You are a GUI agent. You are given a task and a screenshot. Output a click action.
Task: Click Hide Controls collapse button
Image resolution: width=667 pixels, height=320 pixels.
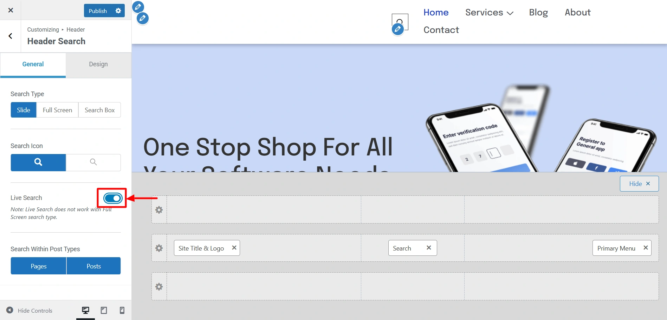click(30, 311)
